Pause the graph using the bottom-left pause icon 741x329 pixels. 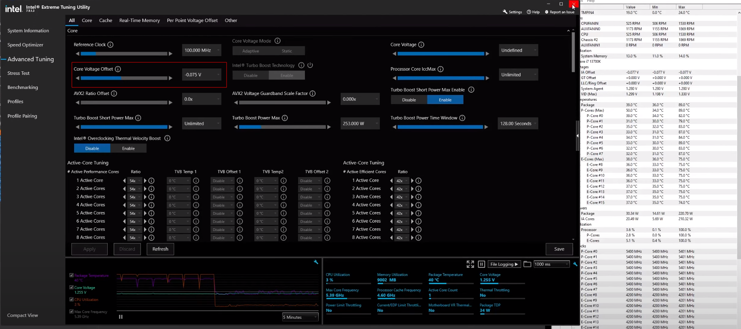click(121, 317)
